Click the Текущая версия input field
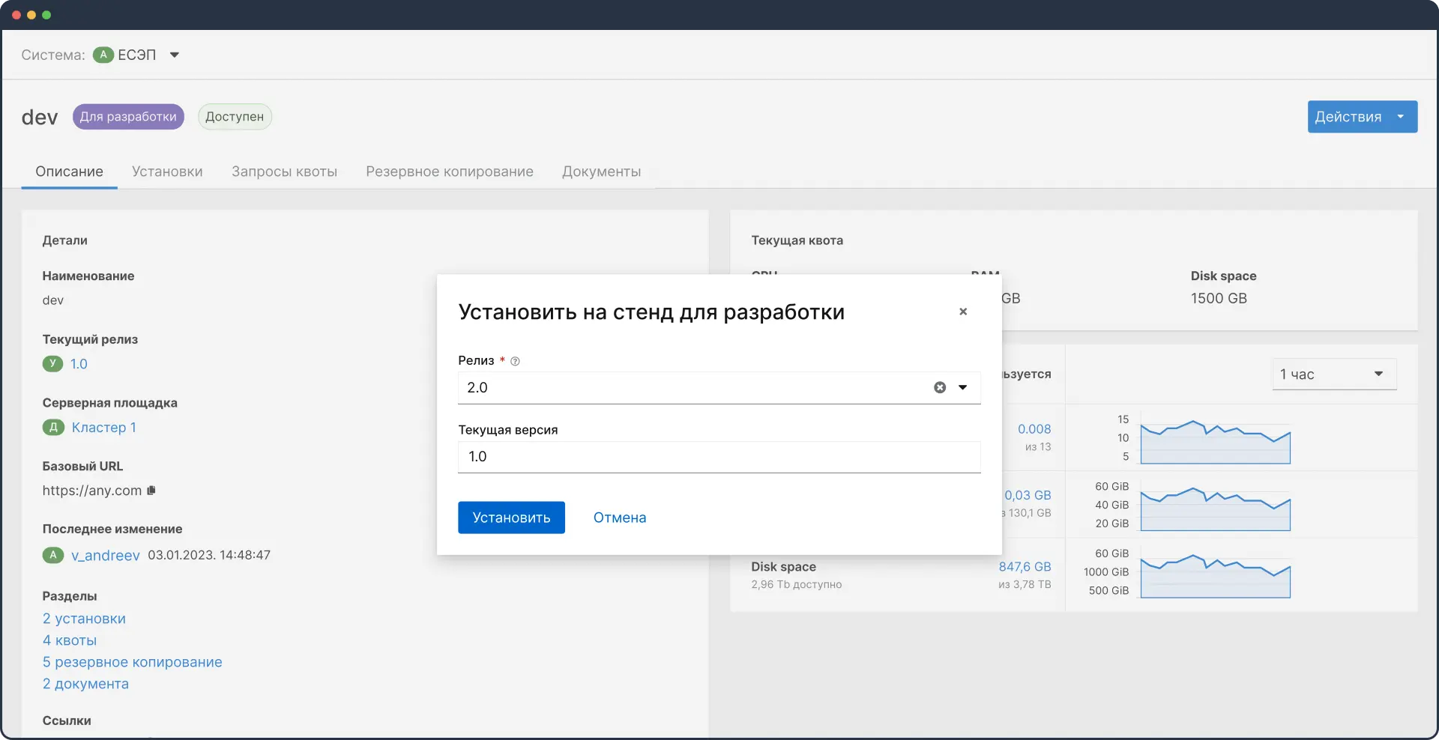 [x=719, y=457]
